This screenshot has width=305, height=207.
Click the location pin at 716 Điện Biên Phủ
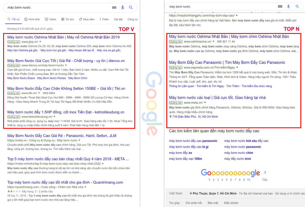[170, 117]
